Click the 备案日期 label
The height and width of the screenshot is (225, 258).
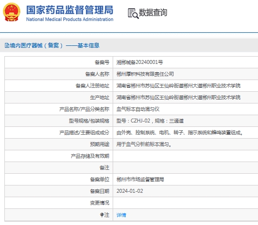click(99, 191)
